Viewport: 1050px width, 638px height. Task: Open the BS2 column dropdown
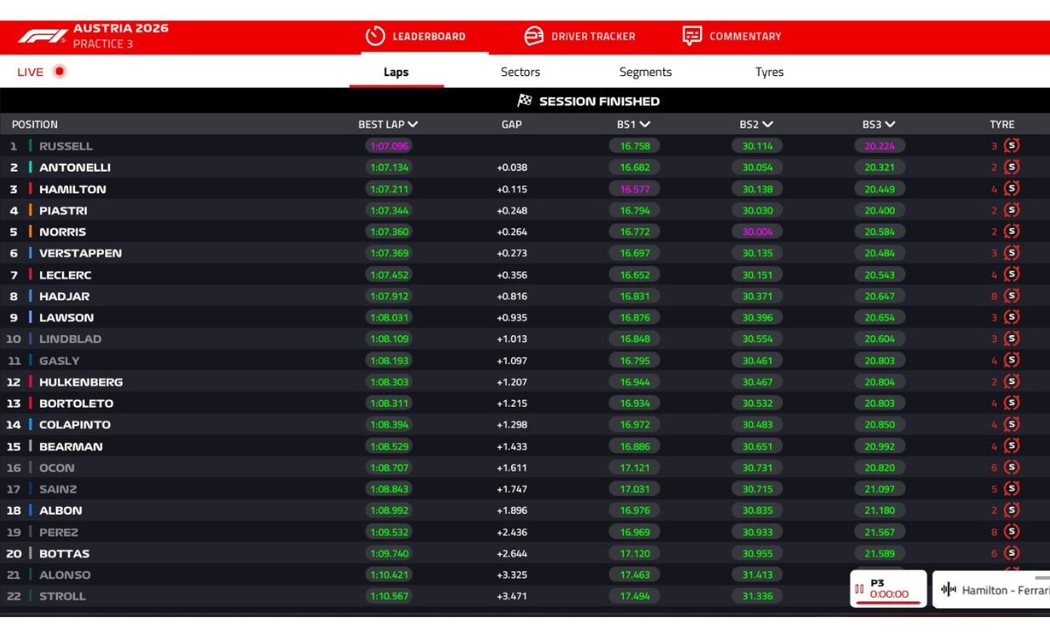coord(767,124)
